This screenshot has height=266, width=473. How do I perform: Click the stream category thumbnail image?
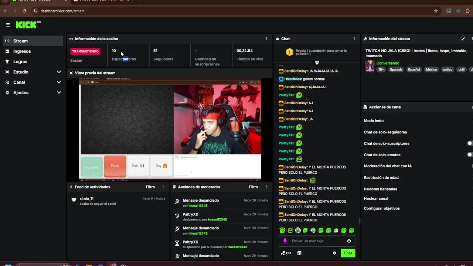click(x=370, y=66)
